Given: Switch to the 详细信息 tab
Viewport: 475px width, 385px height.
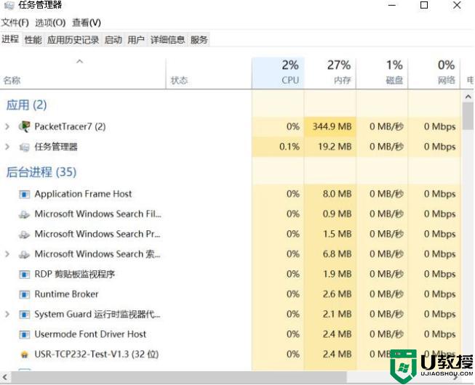Looking at the screenshot, I should click(x=167, y=40).
